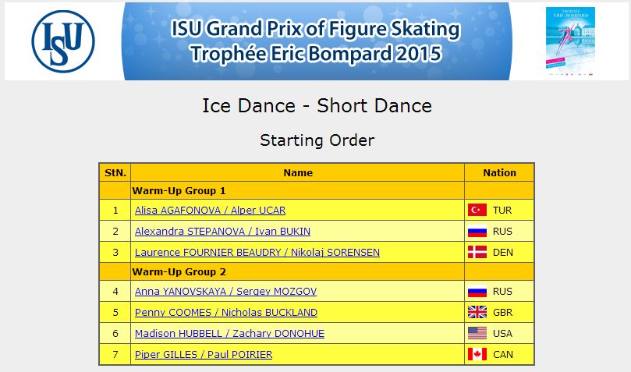Click the Russian flag in row 4
631x372 pixels.
tap(477, 291)
